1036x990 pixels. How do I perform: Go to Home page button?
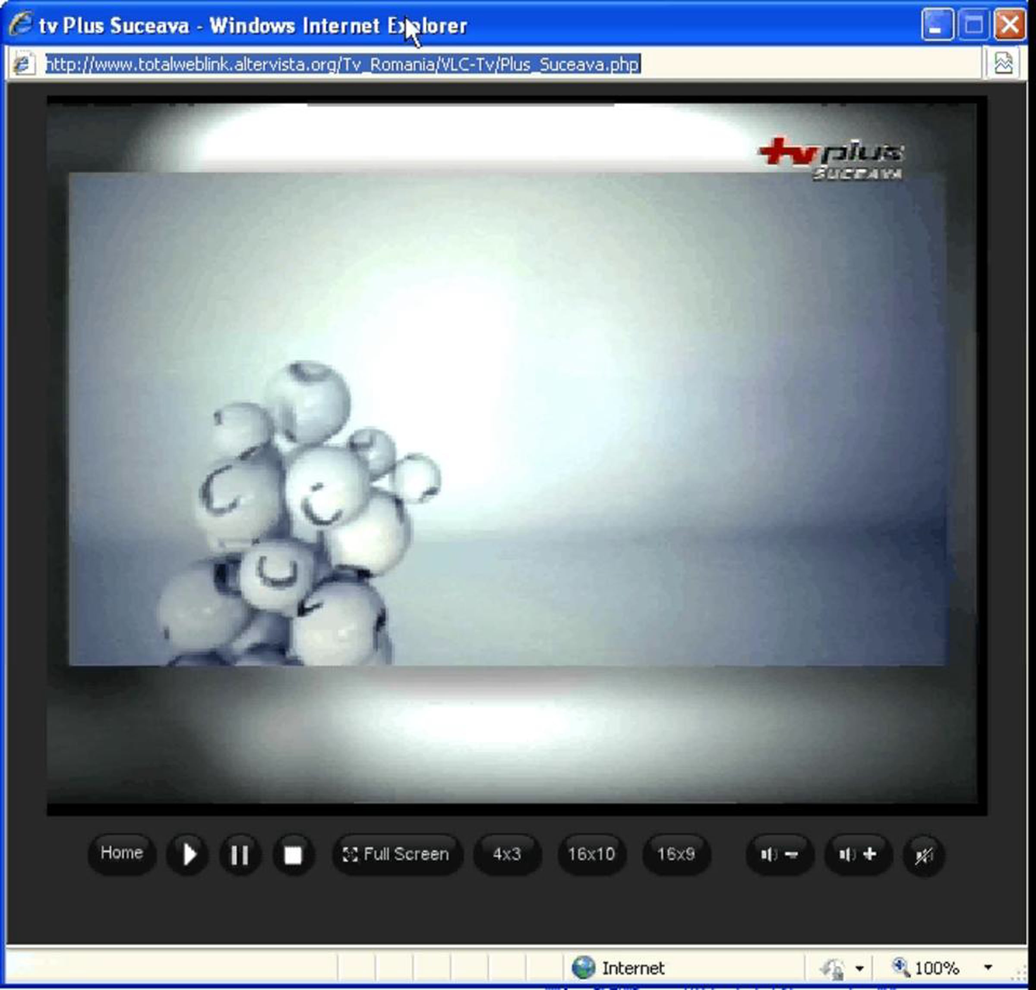point(121,853)
